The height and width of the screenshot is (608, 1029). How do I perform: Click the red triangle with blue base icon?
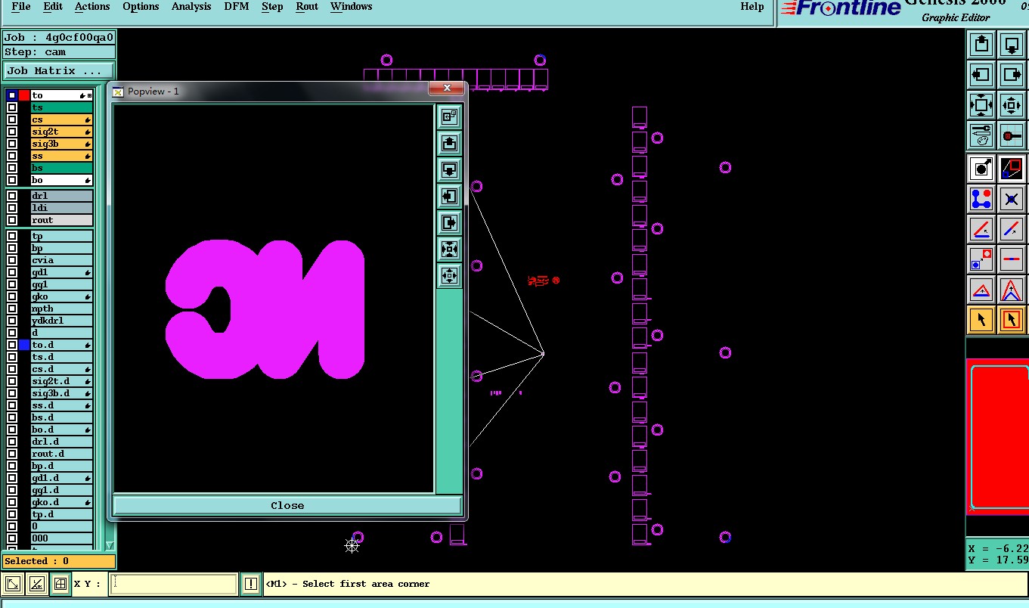click(981, 290)
